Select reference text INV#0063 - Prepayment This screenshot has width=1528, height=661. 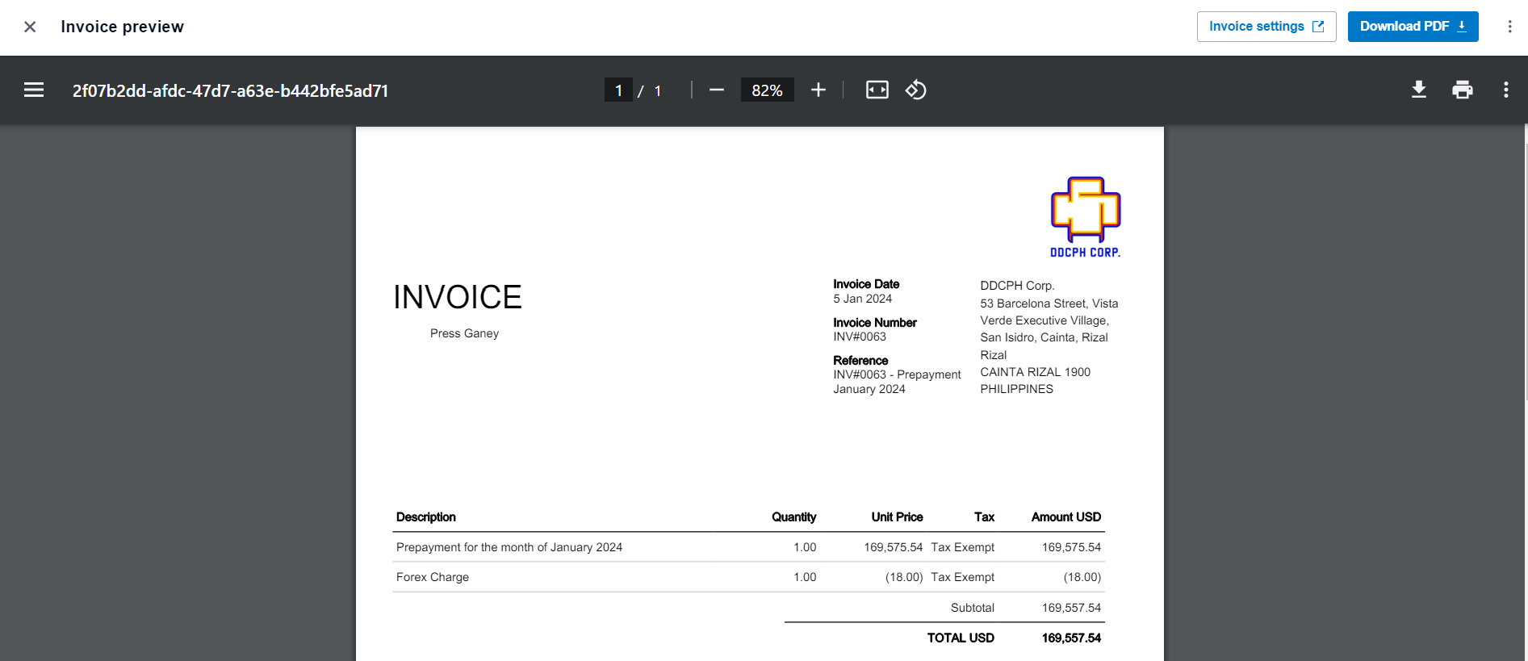898,374
